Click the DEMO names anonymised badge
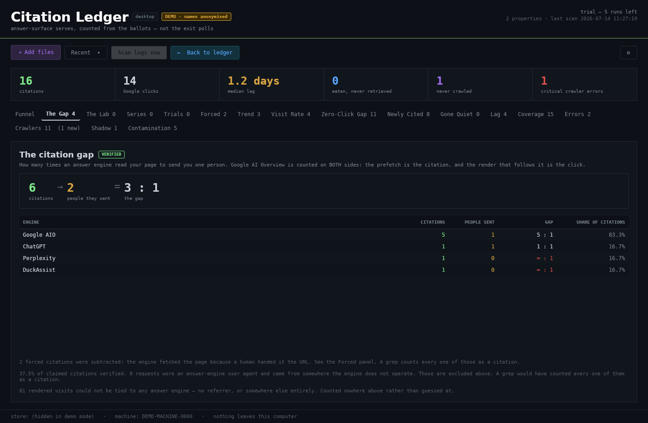Screen dimensions: 648x423 [196, 17]
